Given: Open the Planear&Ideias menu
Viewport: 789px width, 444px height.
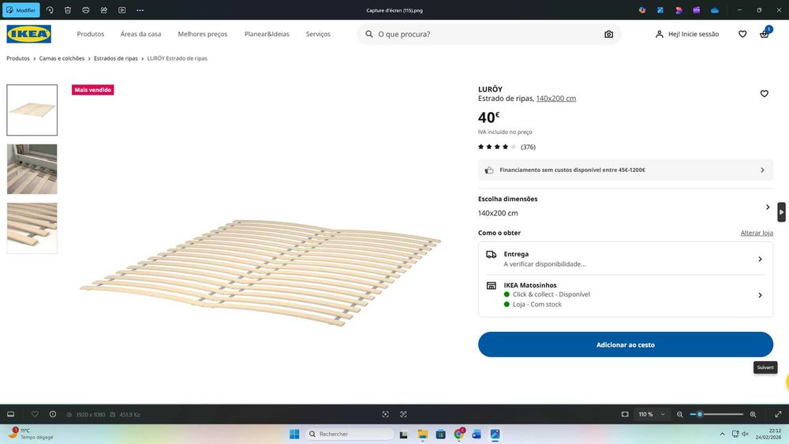Looking at the screenshot, I should tap(267, 34).
